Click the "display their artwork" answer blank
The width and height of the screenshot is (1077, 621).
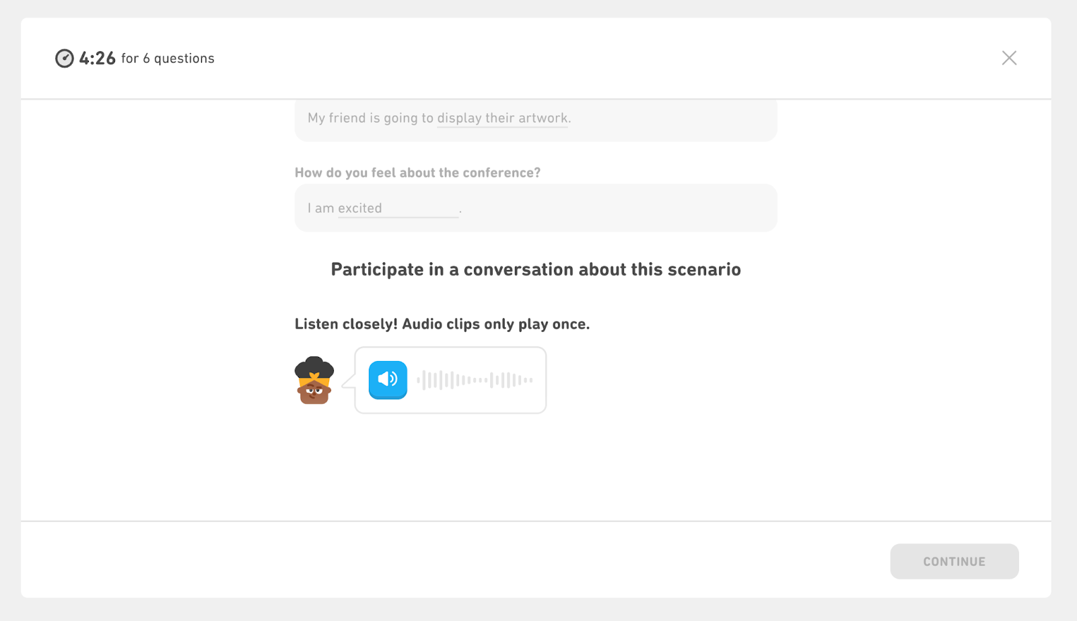(x=502, y=119)
